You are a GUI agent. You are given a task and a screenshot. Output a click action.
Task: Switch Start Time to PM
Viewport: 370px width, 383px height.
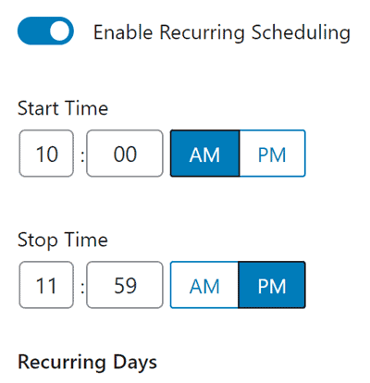pyautogui.click(x=272, y=154)
